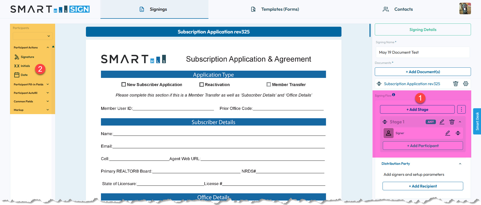
Task: Collapse the Distribution Party section
Action: coord(460,164)
